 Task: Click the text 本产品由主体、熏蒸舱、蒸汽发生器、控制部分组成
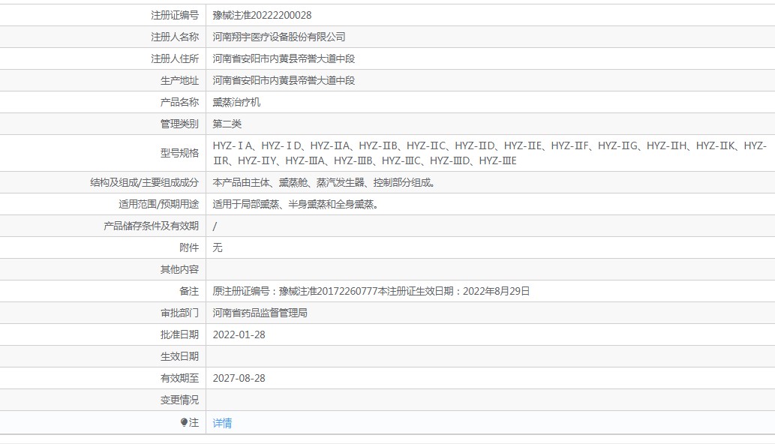[x=324, y=182]
